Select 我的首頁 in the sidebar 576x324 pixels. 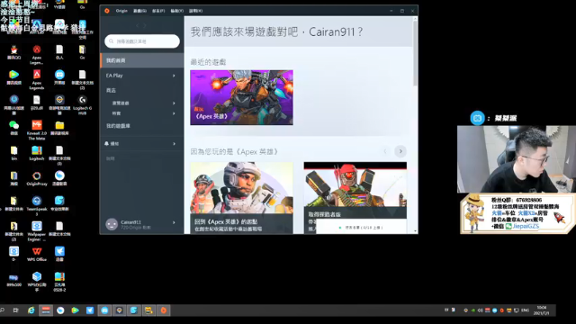pyautogui.click(x=142, y=60)
